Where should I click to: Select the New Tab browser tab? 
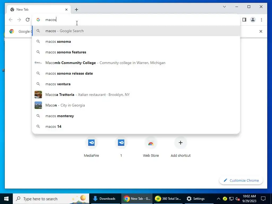point(39,10)
